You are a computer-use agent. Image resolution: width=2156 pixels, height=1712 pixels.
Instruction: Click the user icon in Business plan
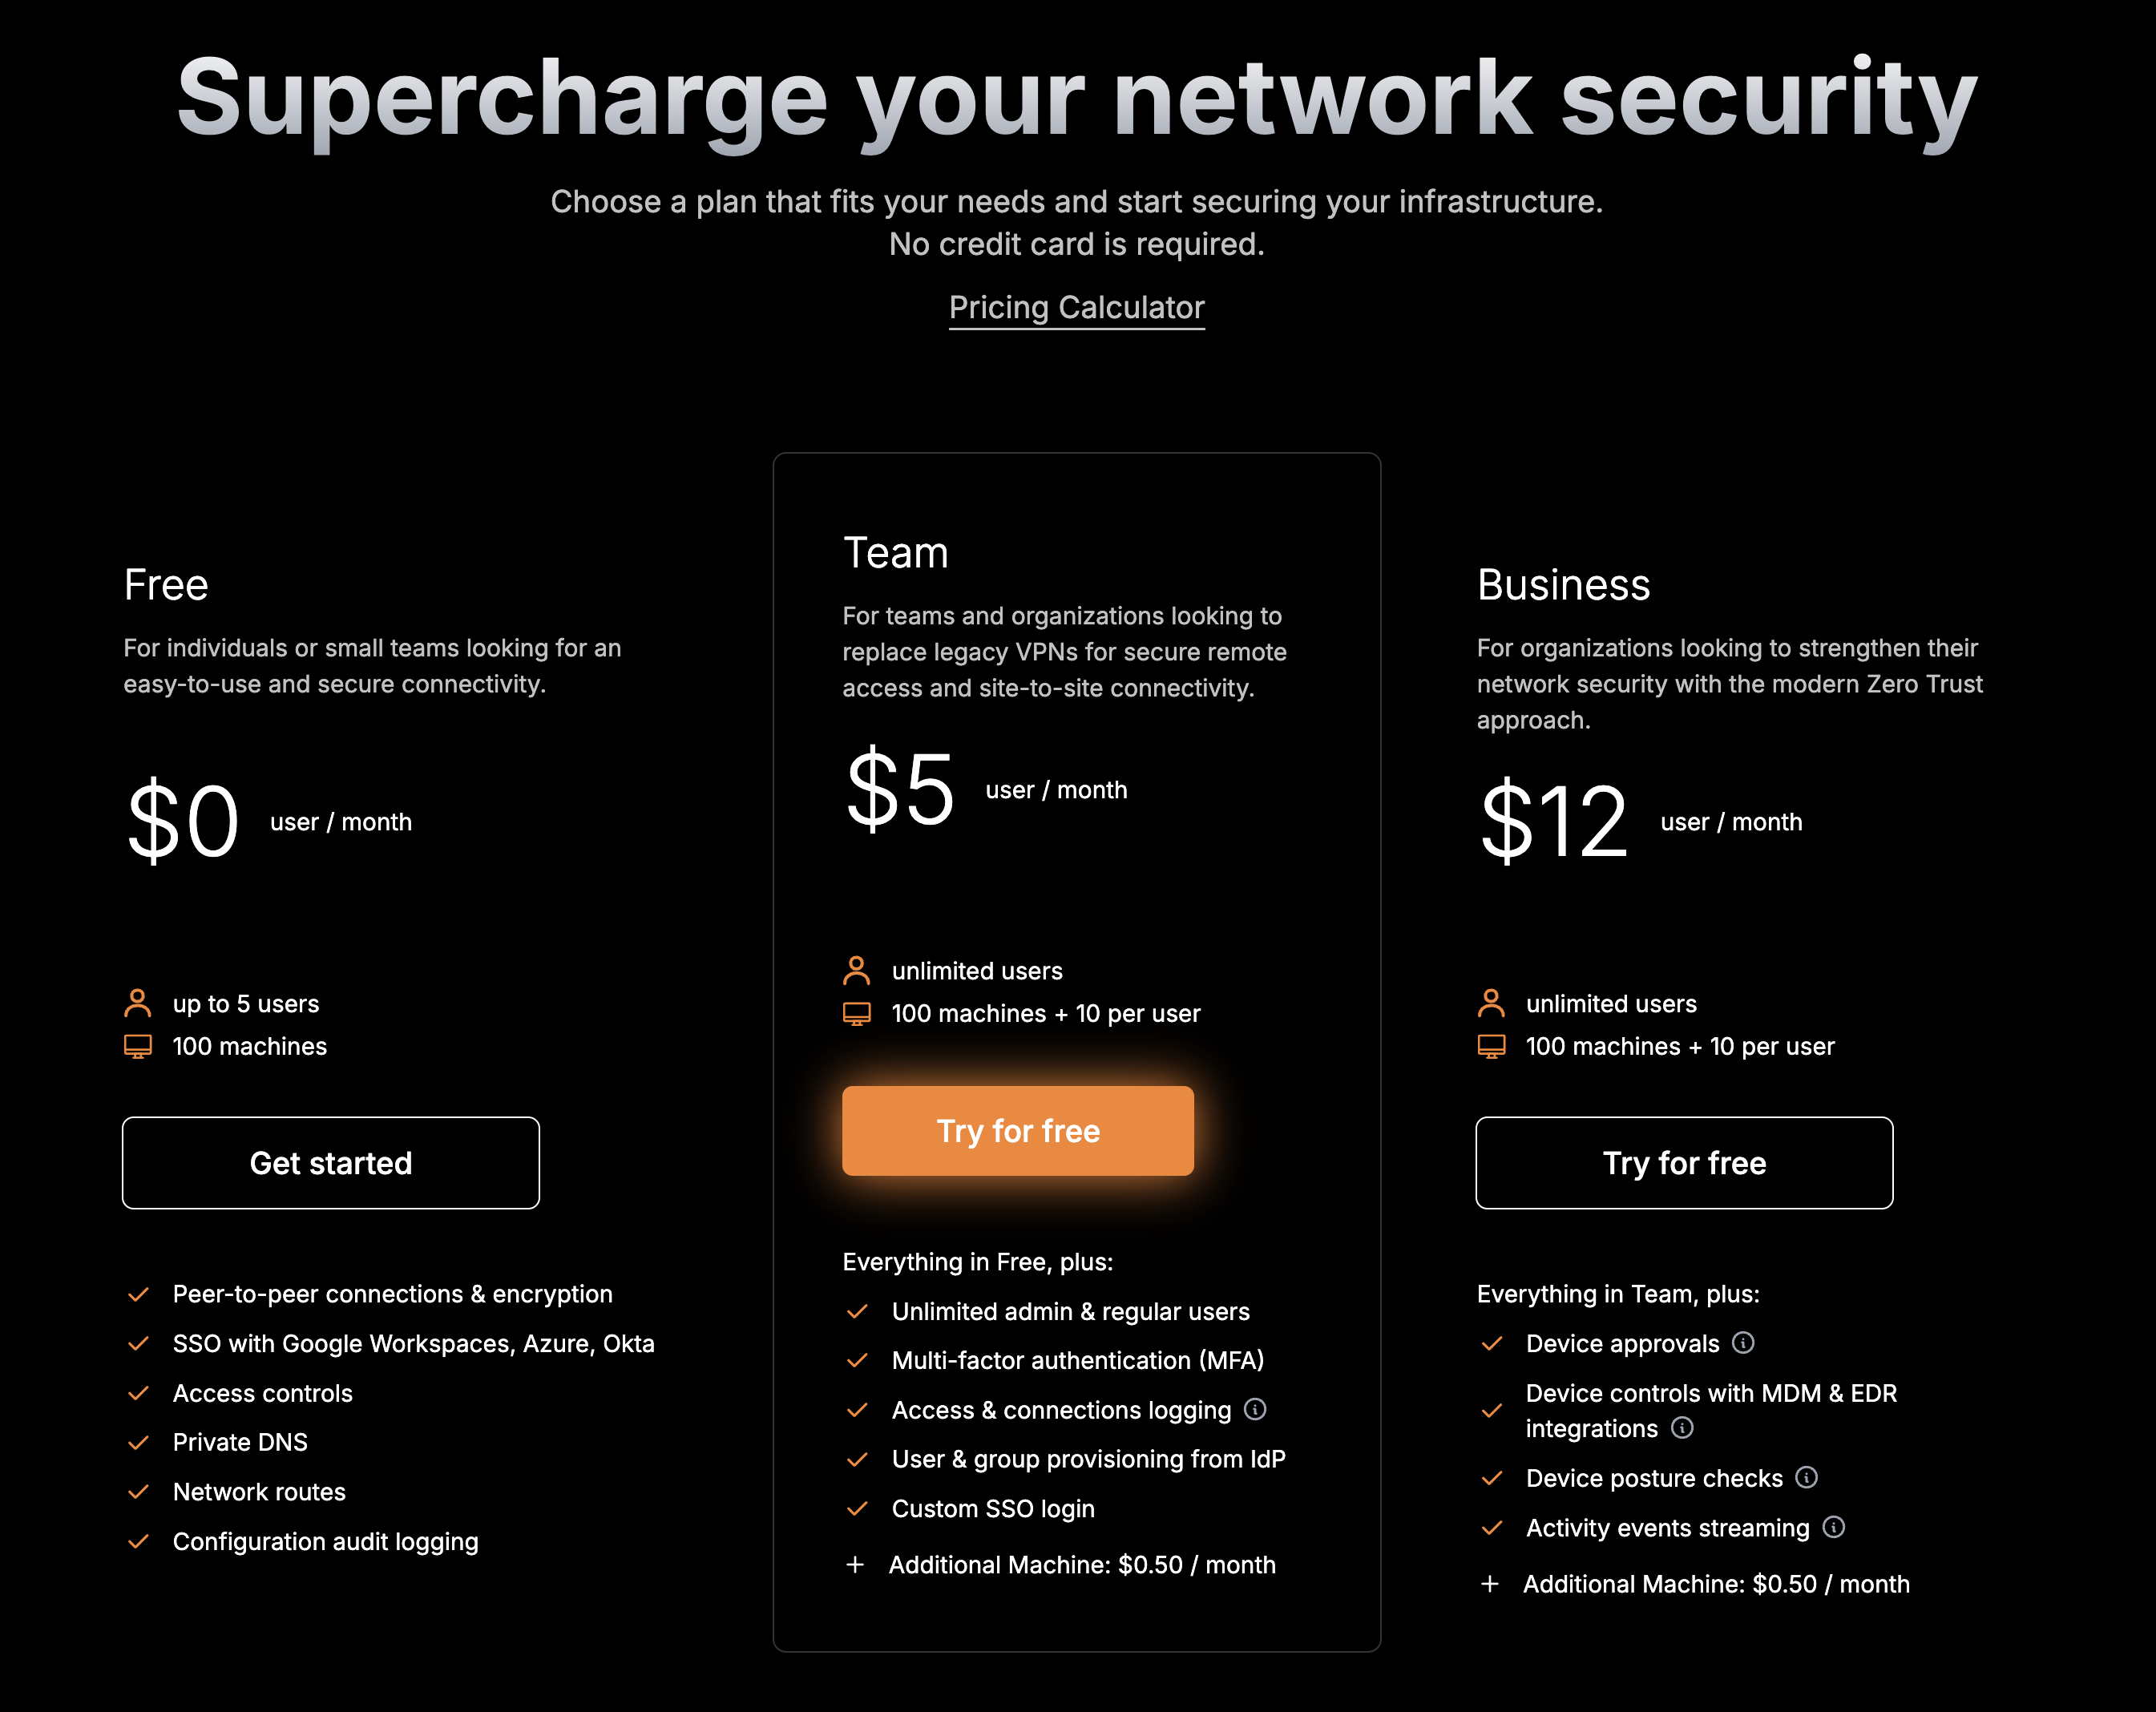[x=1491, y=1003]
